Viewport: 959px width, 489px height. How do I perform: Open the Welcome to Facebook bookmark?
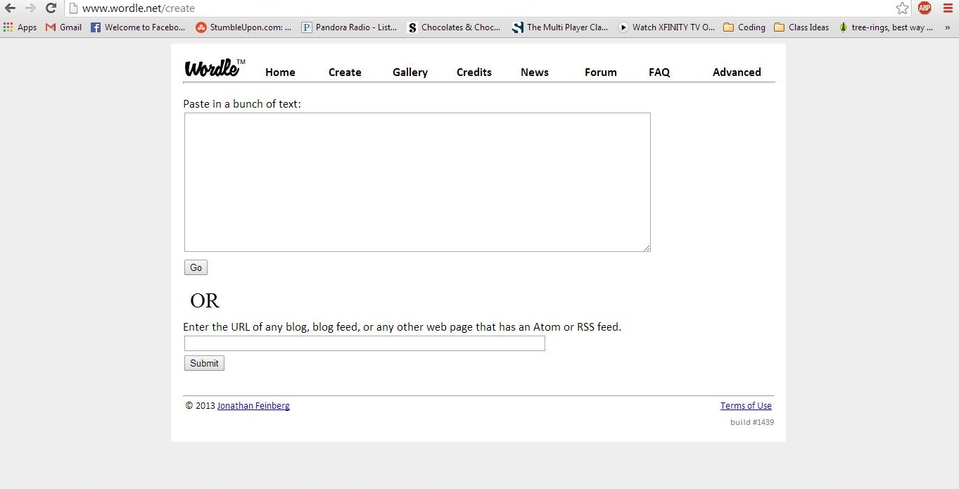tap(138, 27)
